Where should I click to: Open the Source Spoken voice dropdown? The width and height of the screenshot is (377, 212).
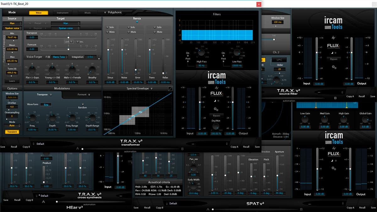12,28
